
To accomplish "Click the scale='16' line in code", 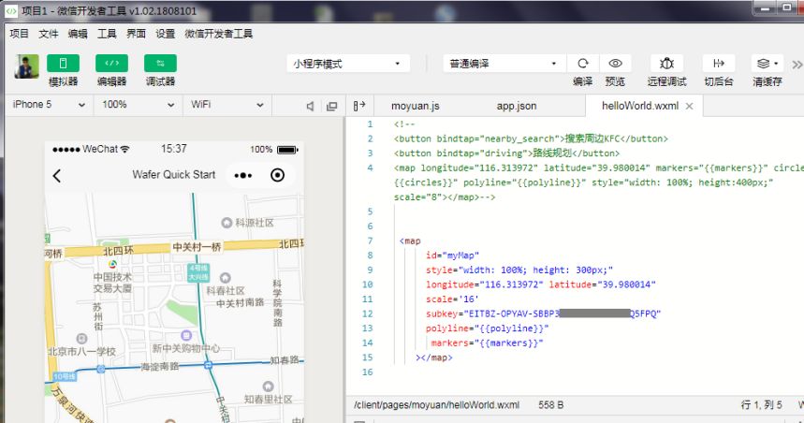I will [x=452, y=299].
